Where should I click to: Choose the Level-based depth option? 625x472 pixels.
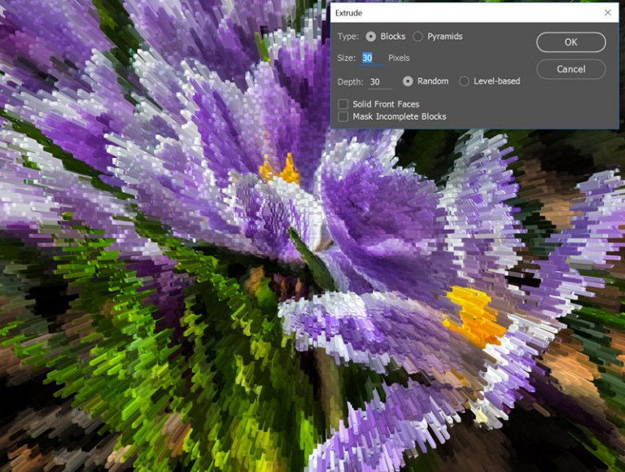465,81
